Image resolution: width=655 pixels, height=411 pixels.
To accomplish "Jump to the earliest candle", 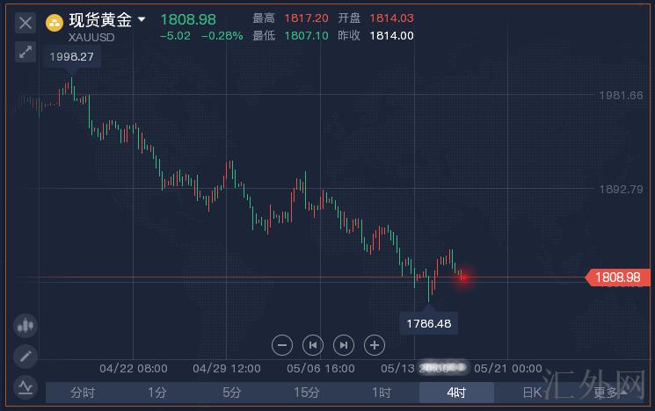I will [313, 345].
